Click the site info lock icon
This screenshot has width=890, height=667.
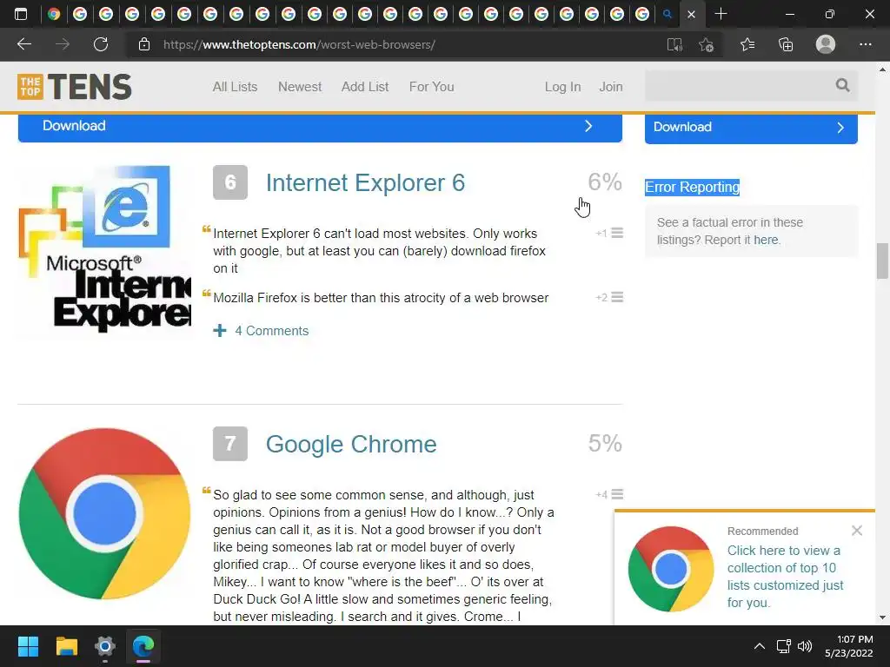tap(144, 44)
